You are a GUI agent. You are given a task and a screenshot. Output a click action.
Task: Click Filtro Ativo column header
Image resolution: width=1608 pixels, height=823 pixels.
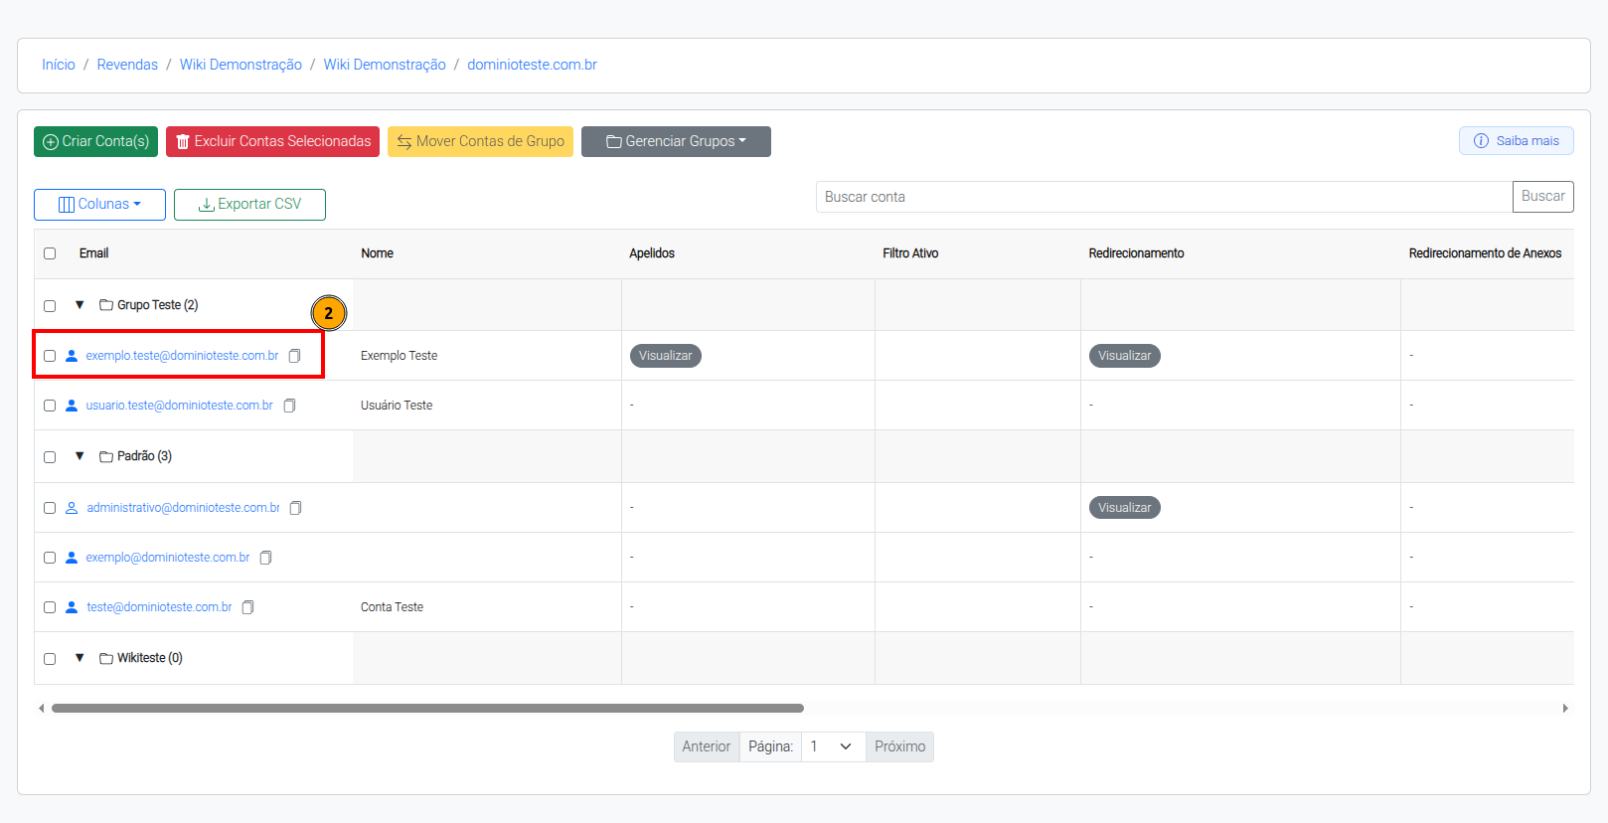coord(910,253)
